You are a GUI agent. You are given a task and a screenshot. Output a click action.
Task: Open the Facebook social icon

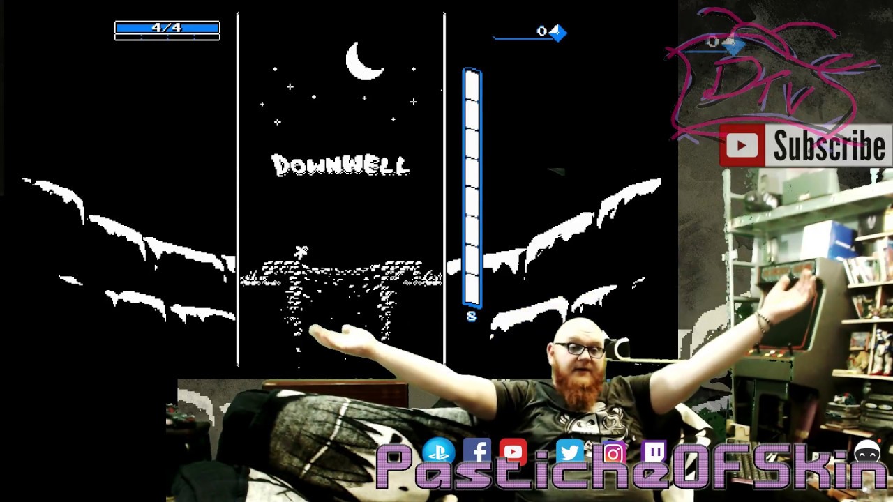pyautogui.click(x=477, y=452)
